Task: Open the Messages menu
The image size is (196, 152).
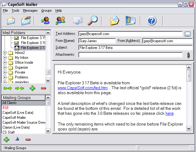Action: (30, 10)
